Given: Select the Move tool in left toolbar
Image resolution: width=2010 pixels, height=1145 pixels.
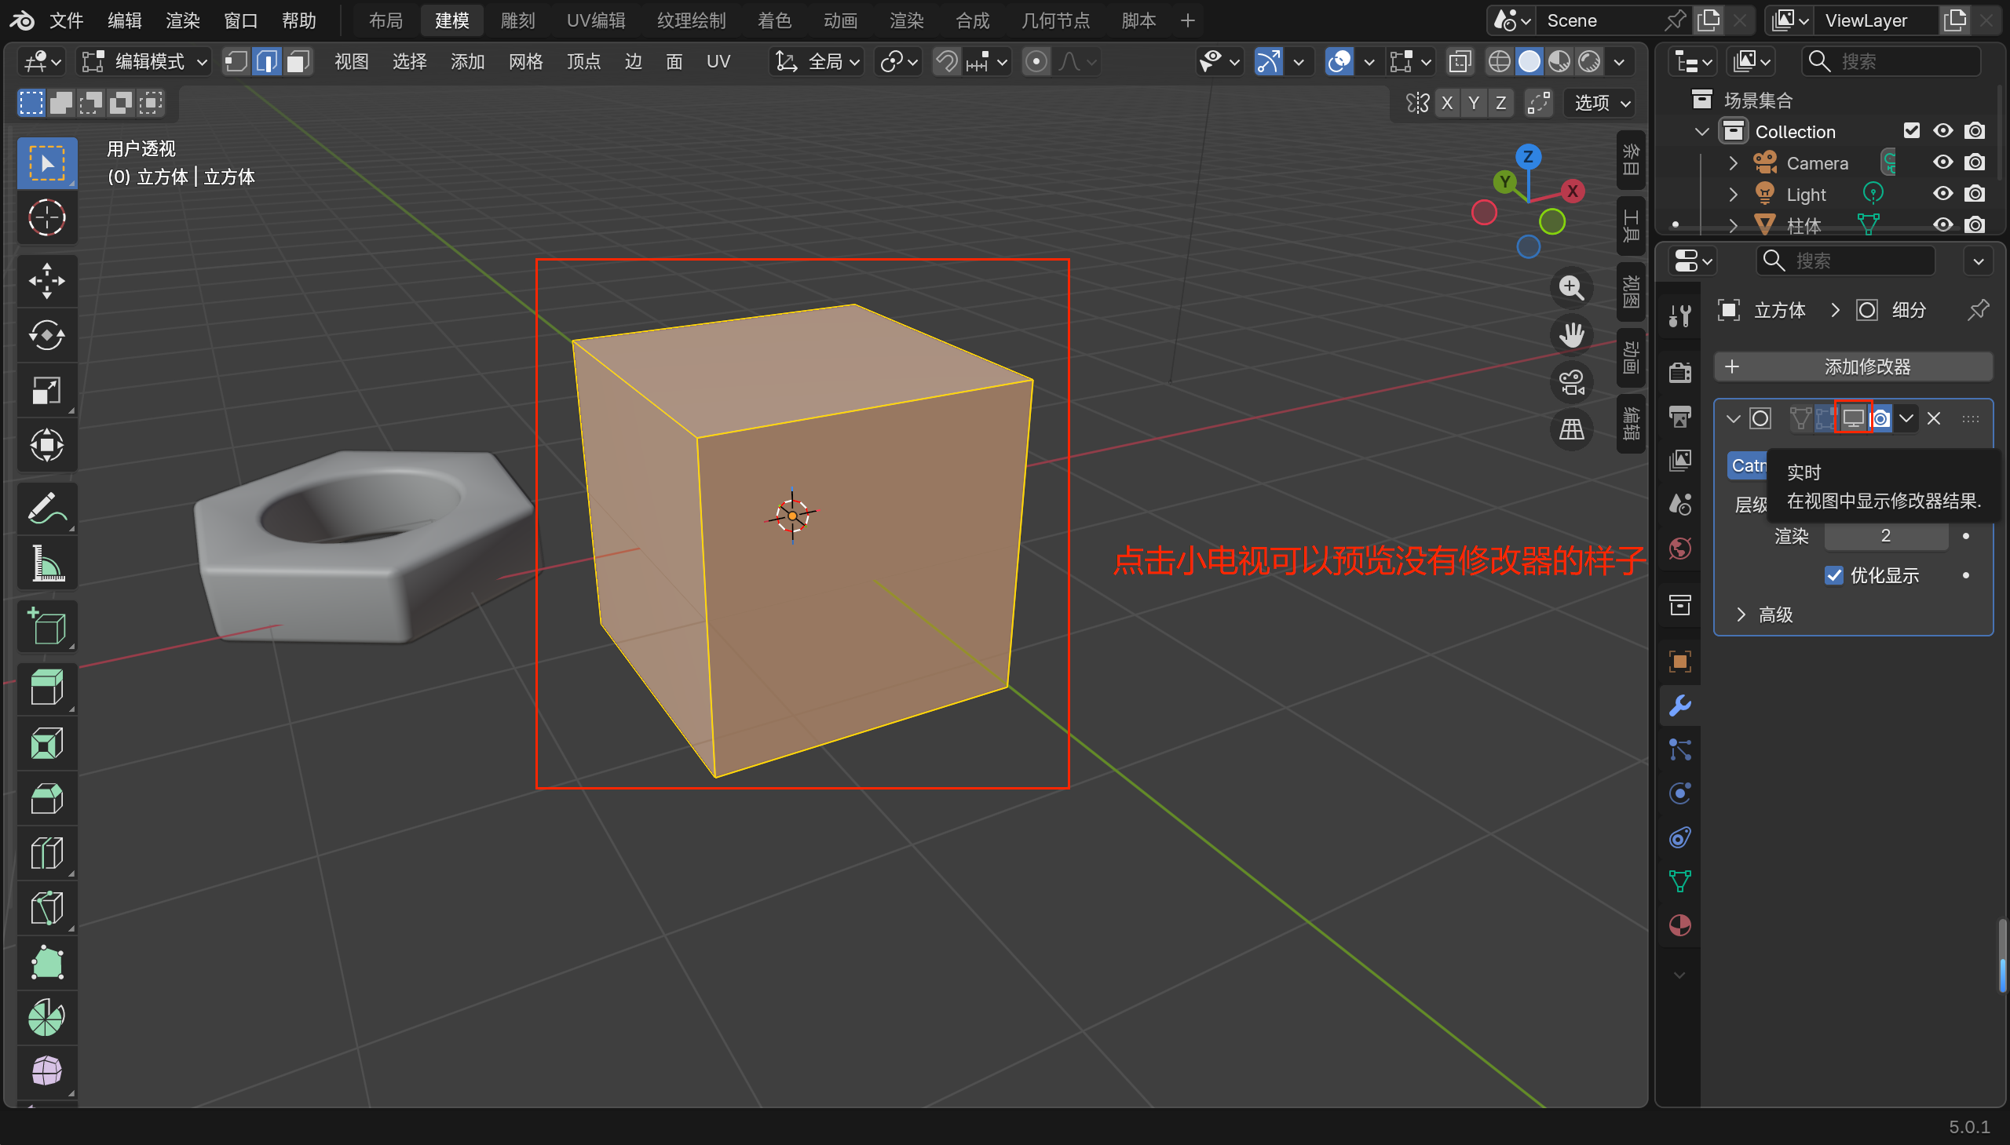Looking at the screenshot, I should click(46, 281).
